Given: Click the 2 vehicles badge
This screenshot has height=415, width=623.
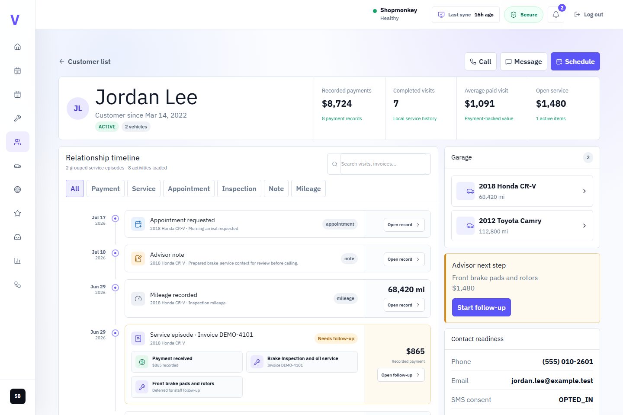Looking at the screenshot, I should [x=136, y=127].
